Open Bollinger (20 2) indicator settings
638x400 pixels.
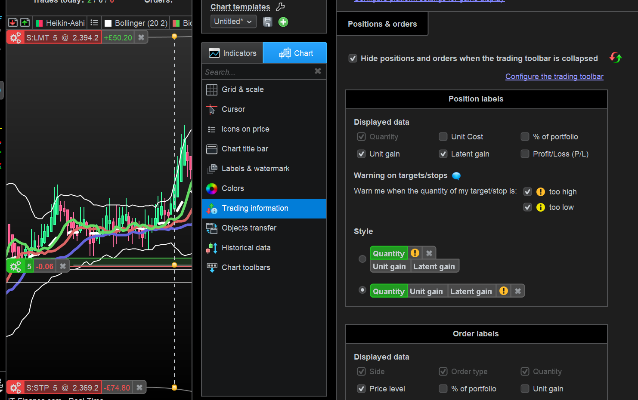[x=141, y=23]
